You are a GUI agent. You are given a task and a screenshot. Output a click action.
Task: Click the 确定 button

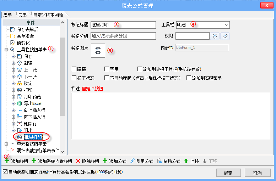228,173
